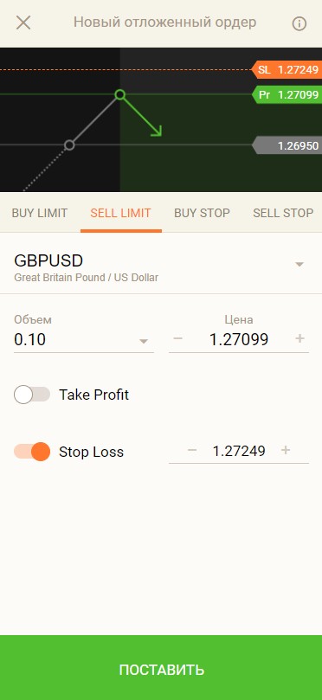This screenshot has width=322, height=700.
Task: Close the new pending order dialog
Action: 23,22
